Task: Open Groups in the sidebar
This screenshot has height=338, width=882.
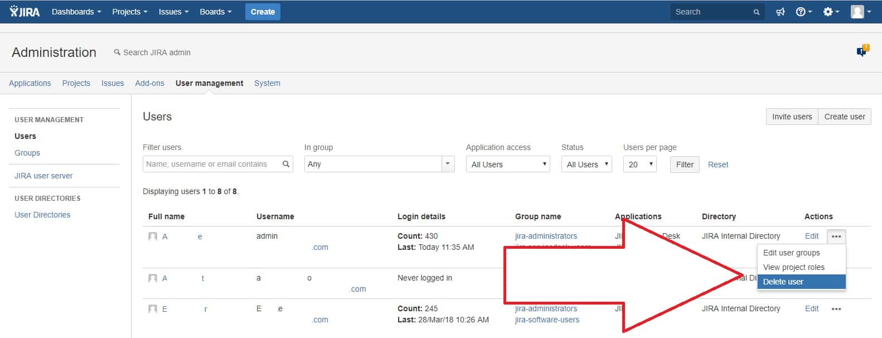Action: [x=27, y=153]
